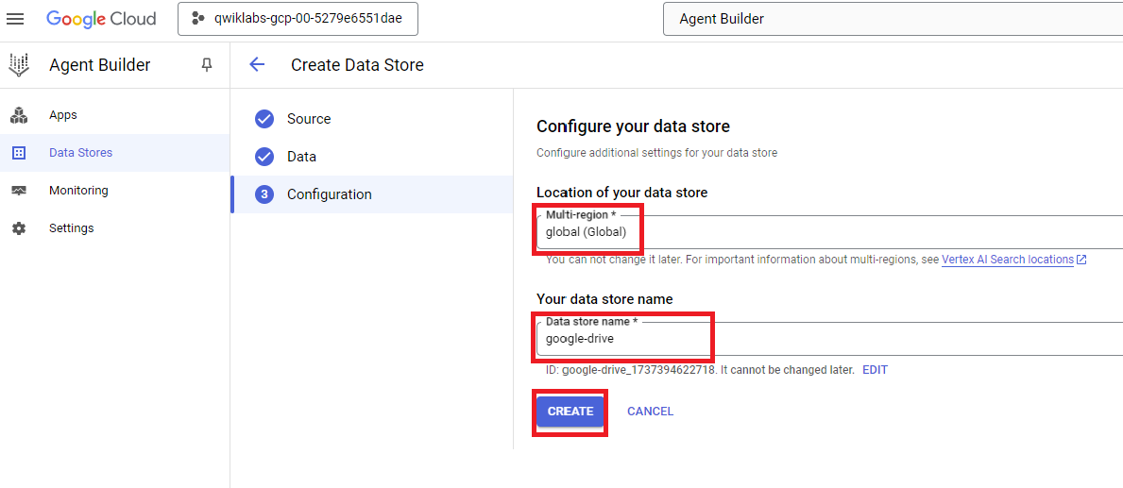Open project selector qwiklabs-gcp-00-5279e6551dae
The image size is (1123, 488).
298,19
